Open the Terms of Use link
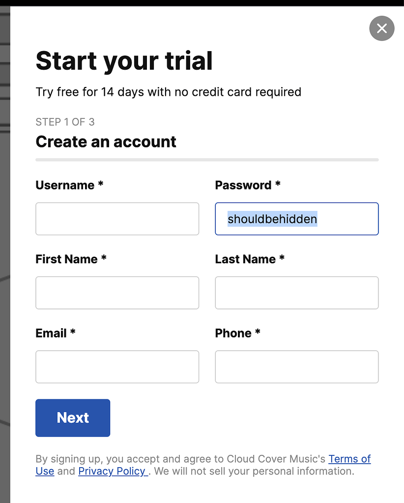Image resolution: width=404 pixels, height=503 pixels. click(349, 459)
